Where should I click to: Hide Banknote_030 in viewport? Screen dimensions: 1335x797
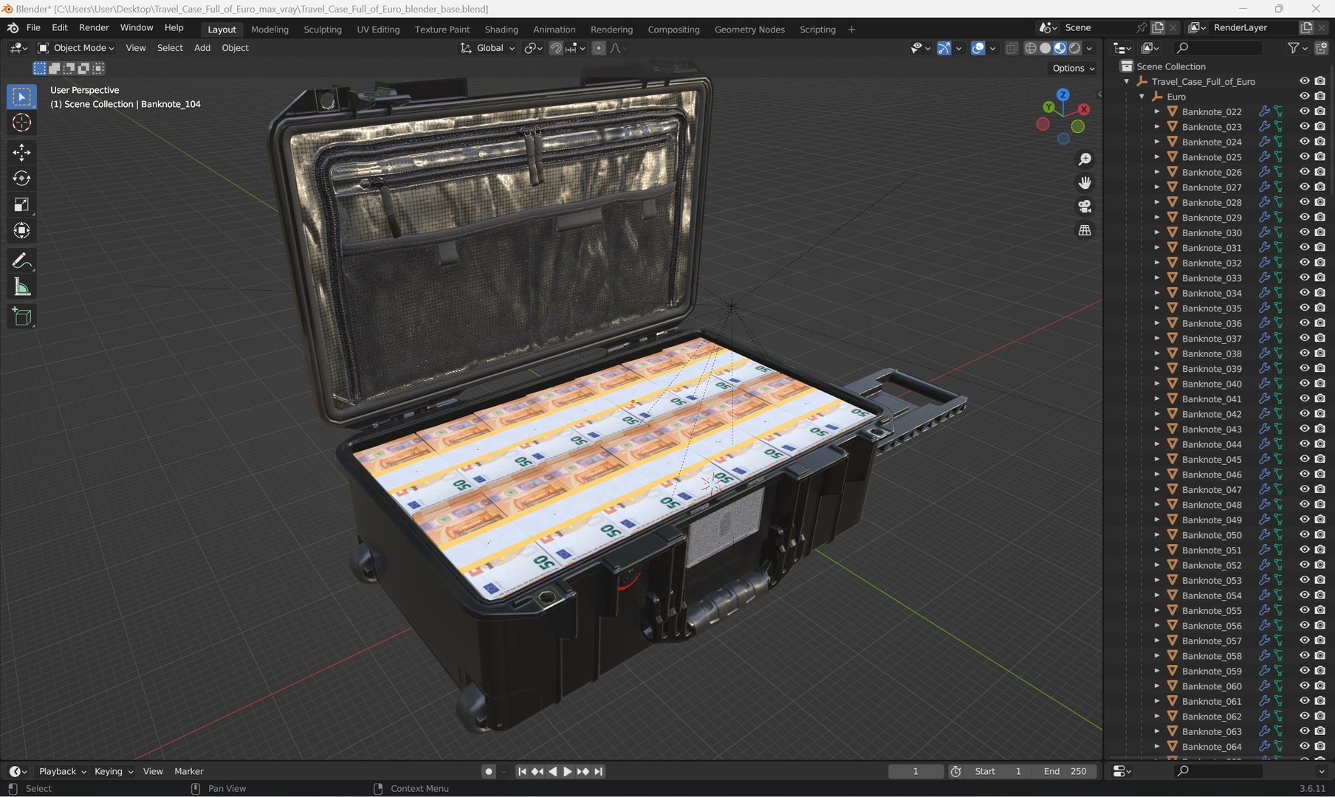coord(1305,232)
